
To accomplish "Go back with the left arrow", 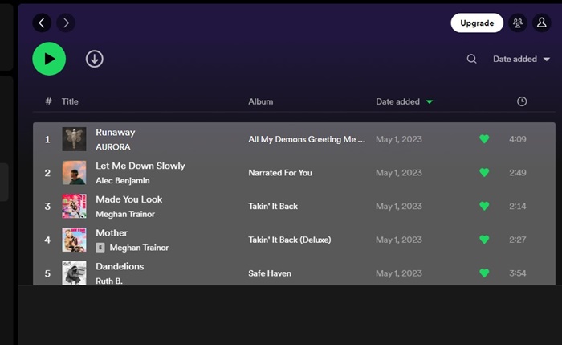I will click(42, 23).
